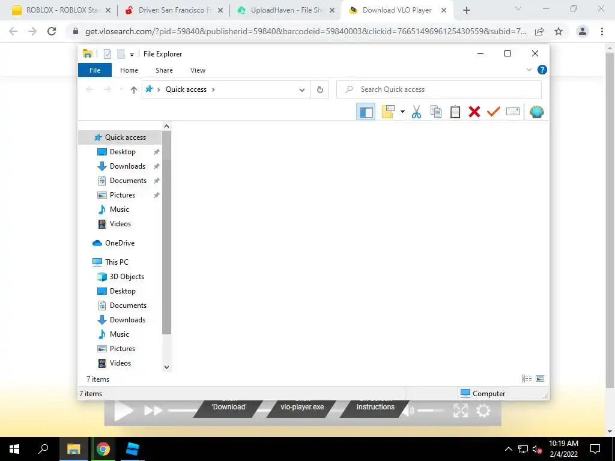Open Chrome profile avatar icon
This screenshot has width=615, height=461.
pos(583,31)
